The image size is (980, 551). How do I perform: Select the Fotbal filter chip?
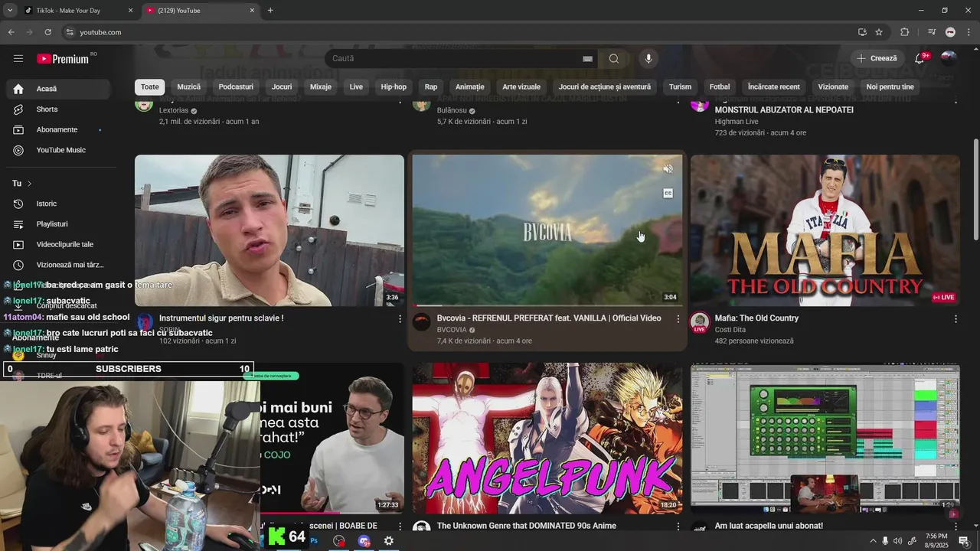pos(720,87)
